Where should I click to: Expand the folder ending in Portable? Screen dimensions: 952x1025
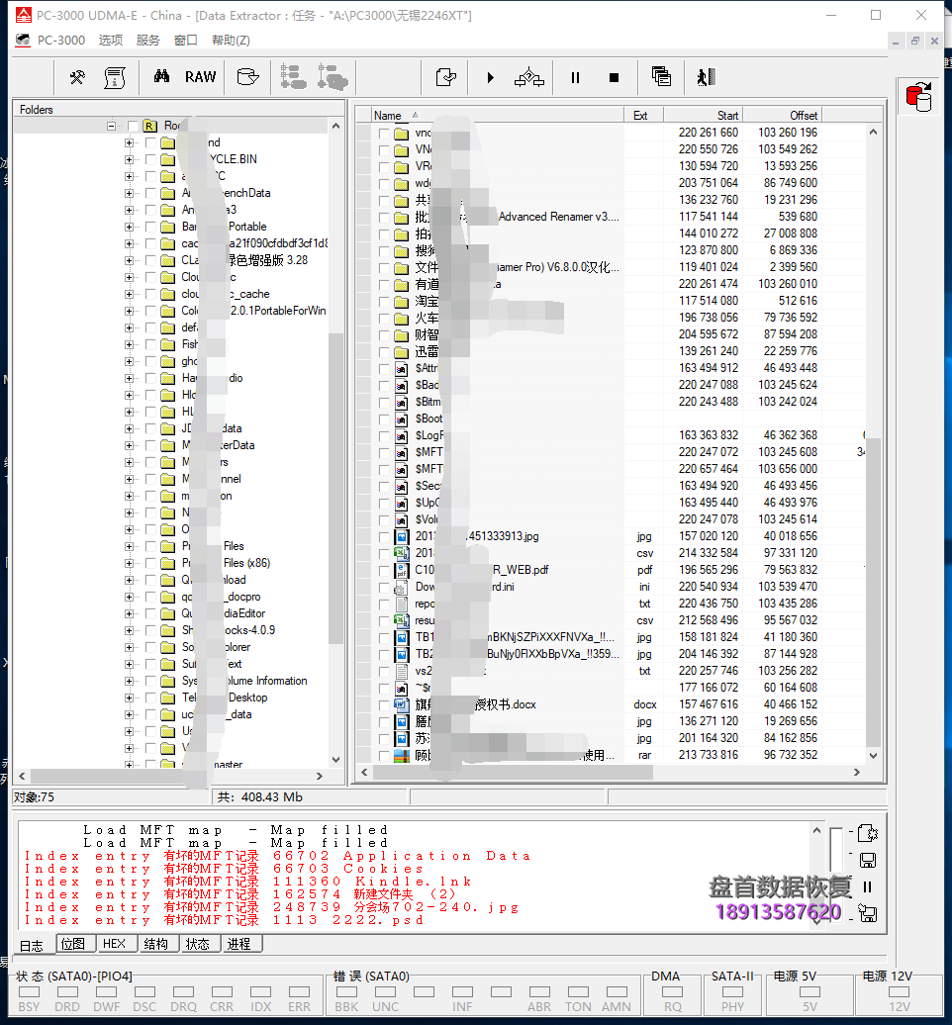(129, 227)
